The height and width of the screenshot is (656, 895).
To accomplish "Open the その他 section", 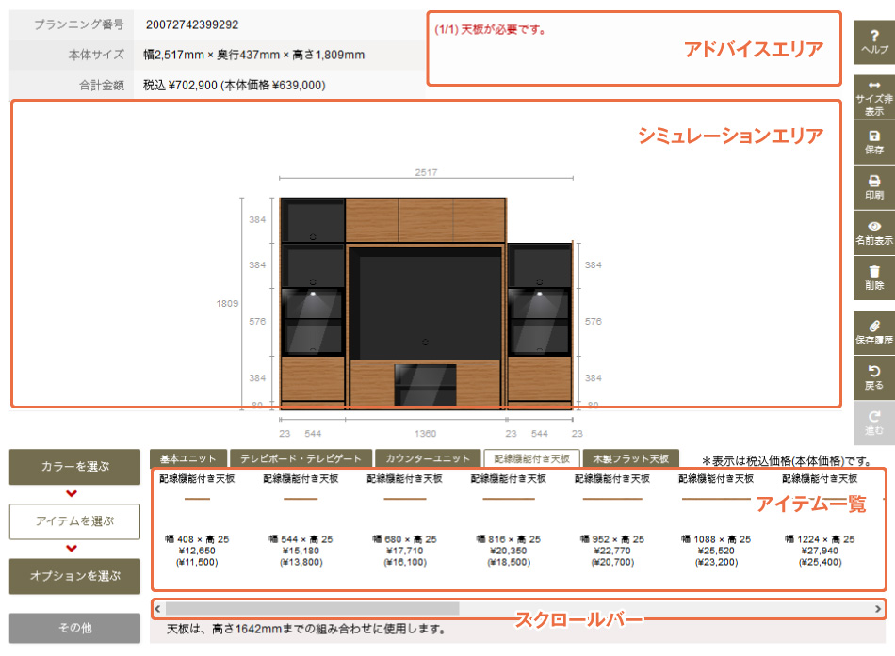I will click(x=74, y=628).
